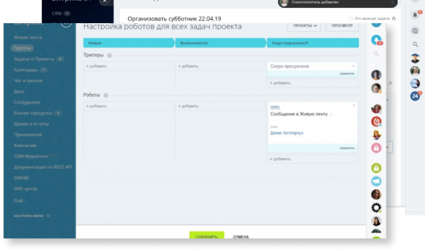
Task: Click the bell icon in back window
Action: 415,15
